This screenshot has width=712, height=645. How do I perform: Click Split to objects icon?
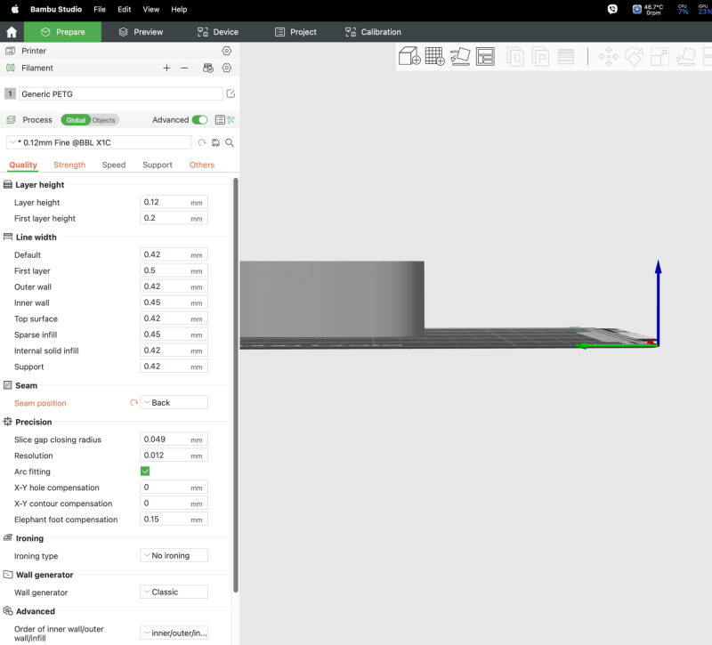click(x=515, y=56)
